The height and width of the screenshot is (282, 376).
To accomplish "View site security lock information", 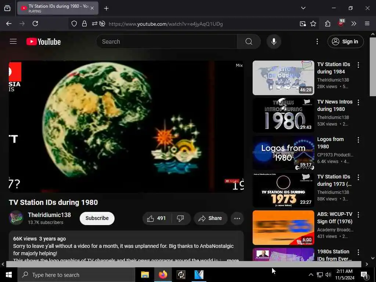I will click(84, 23).
